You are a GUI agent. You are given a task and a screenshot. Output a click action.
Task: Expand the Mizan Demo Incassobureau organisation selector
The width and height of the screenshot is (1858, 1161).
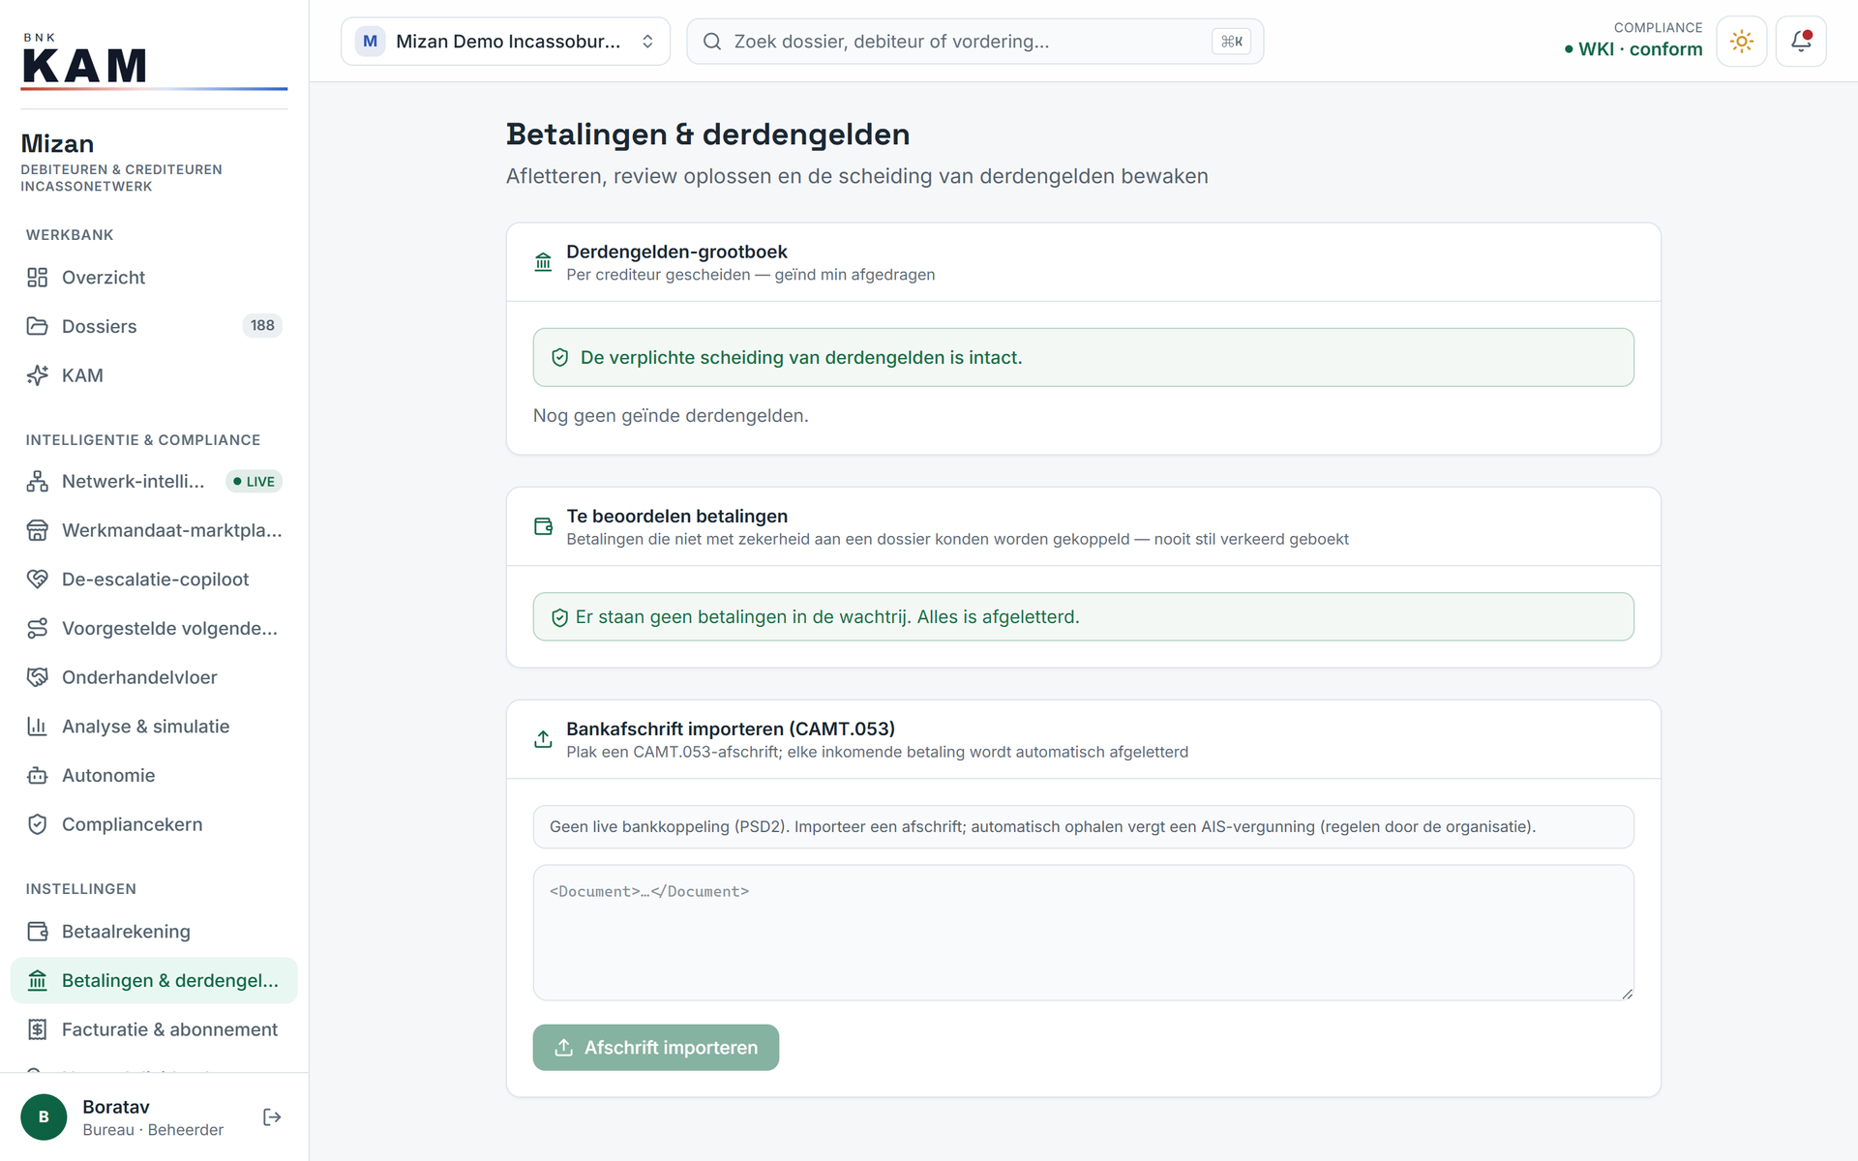tap(505, 42)
